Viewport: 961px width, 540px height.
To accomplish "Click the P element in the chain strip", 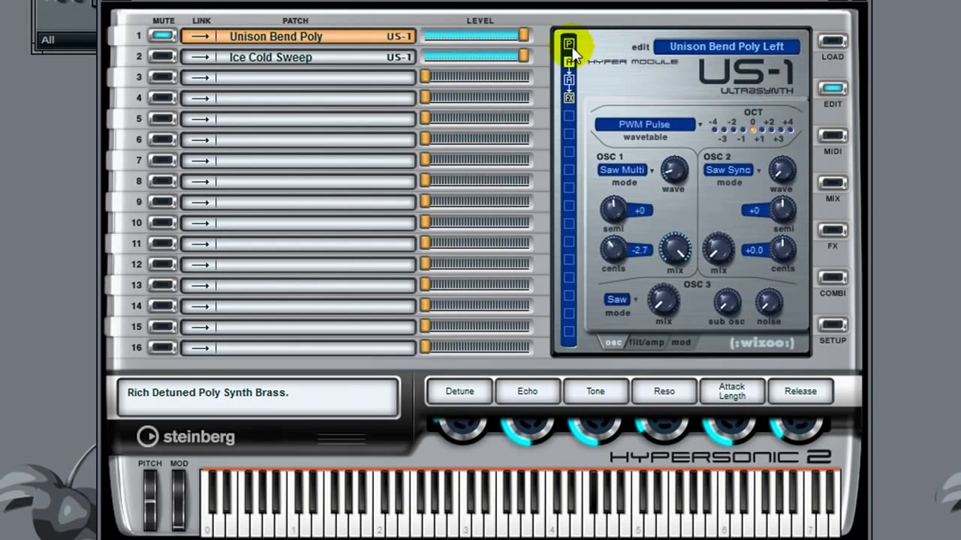I will click(569, 43).
